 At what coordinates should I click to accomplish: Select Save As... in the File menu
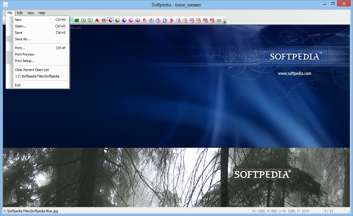pos(38,39)
